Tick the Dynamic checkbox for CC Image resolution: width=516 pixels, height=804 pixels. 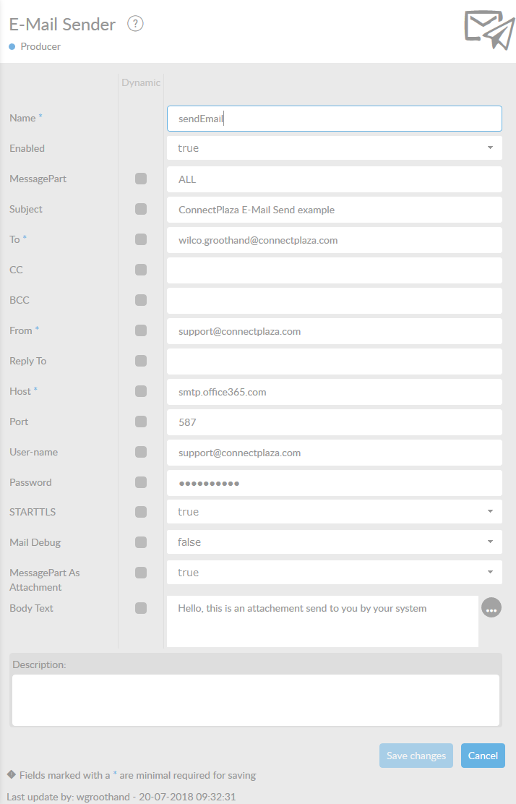pos(141,270)
